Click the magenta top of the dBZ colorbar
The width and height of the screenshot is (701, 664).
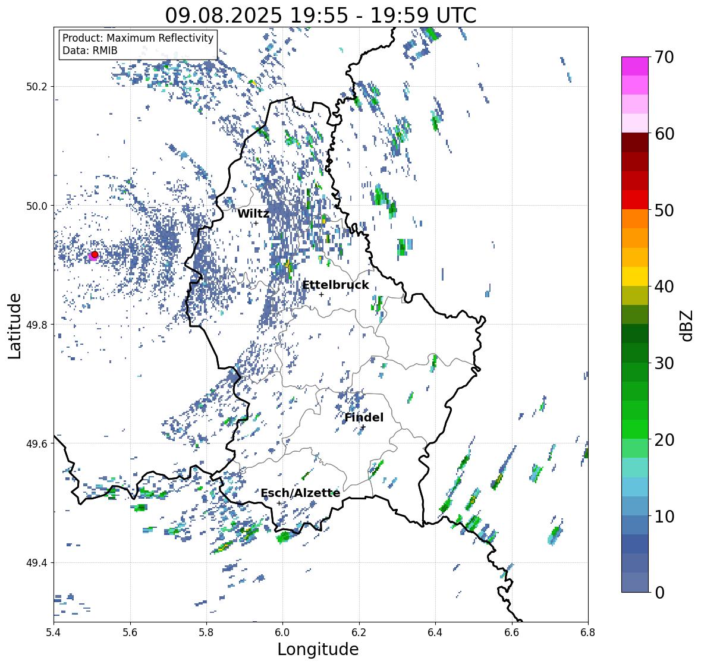pos(635,66)
